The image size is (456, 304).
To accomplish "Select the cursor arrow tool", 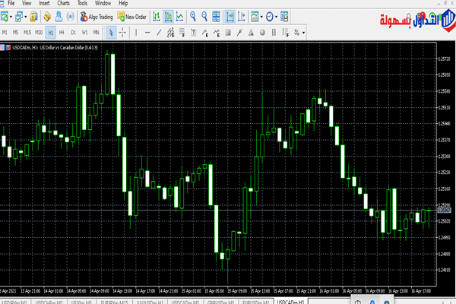I will (111, 32).
